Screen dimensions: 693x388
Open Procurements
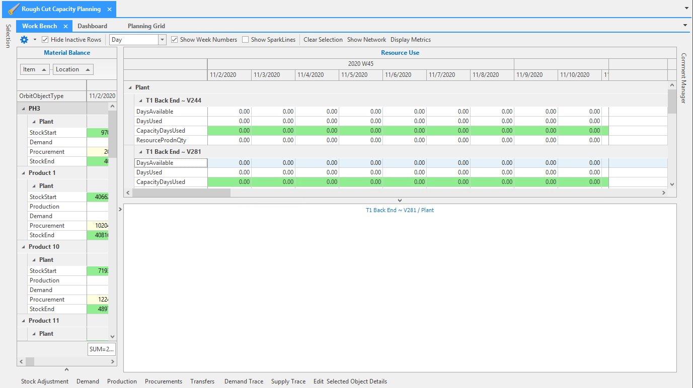[x=164, y=381]
